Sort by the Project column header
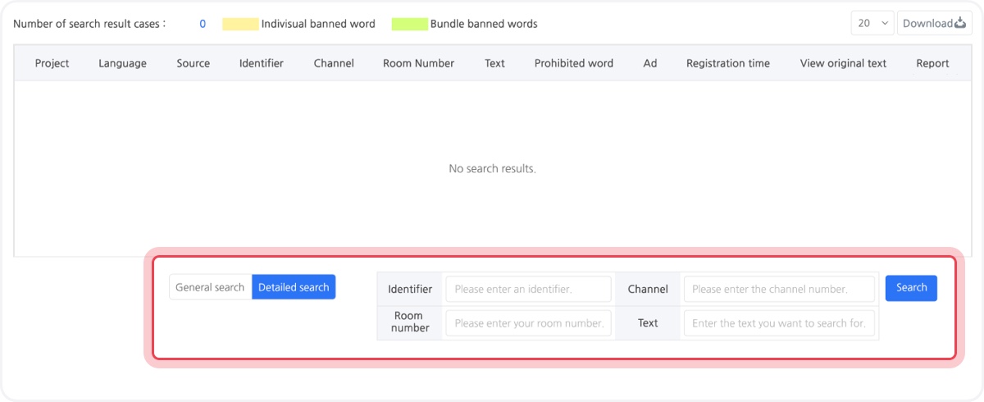984x402 pixels. point(52,63)
